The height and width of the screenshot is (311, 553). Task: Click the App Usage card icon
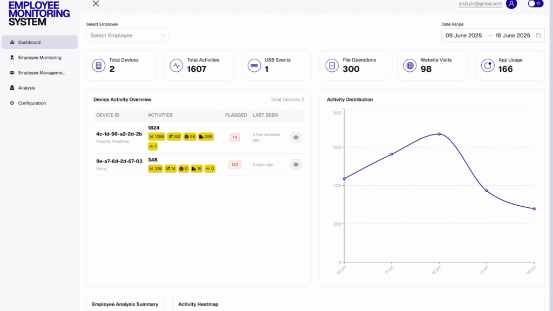488,65
